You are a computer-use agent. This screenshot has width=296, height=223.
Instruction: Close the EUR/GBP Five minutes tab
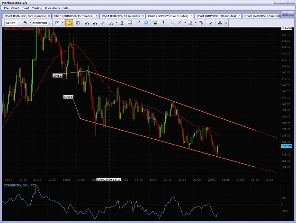pyautogui.click(x=49, y=16)
